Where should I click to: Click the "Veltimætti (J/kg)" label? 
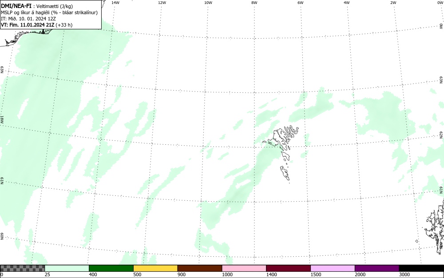click(55, 6)
